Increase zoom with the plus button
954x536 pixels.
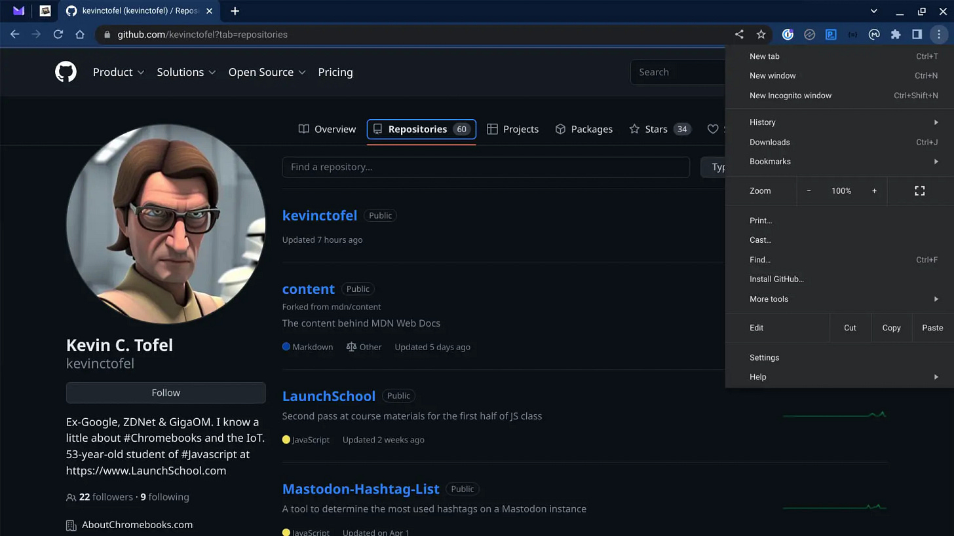pos(874,190)
